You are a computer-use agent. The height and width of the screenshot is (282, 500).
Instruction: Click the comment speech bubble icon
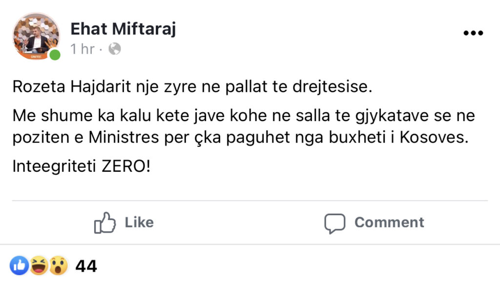[x=335, y=223]
